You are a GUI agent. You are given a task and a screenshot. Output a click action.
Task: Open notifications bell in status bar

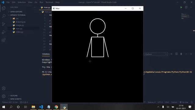192,102
